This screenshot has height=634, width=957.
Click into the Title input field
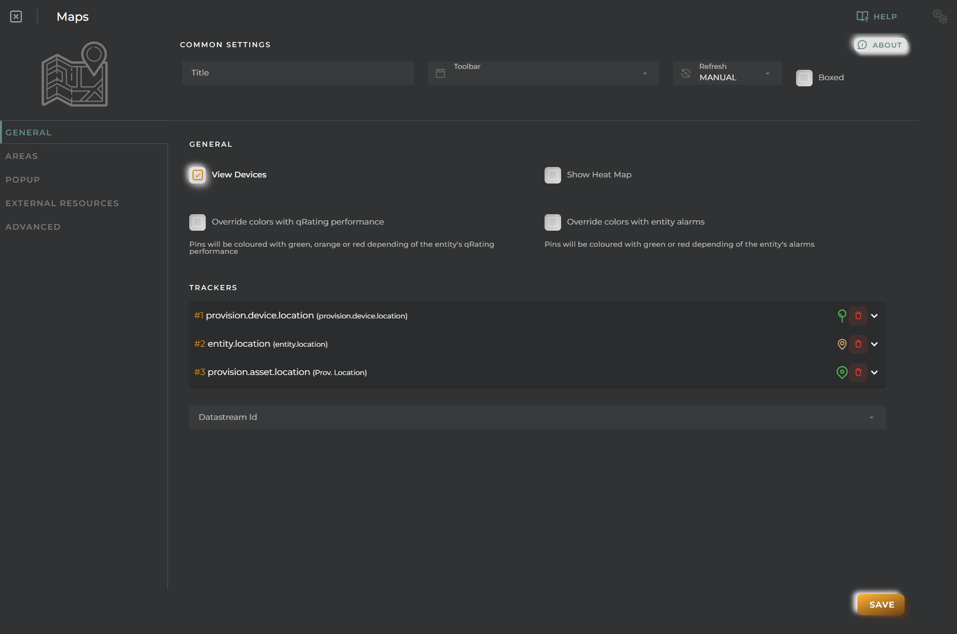point(298,73)
